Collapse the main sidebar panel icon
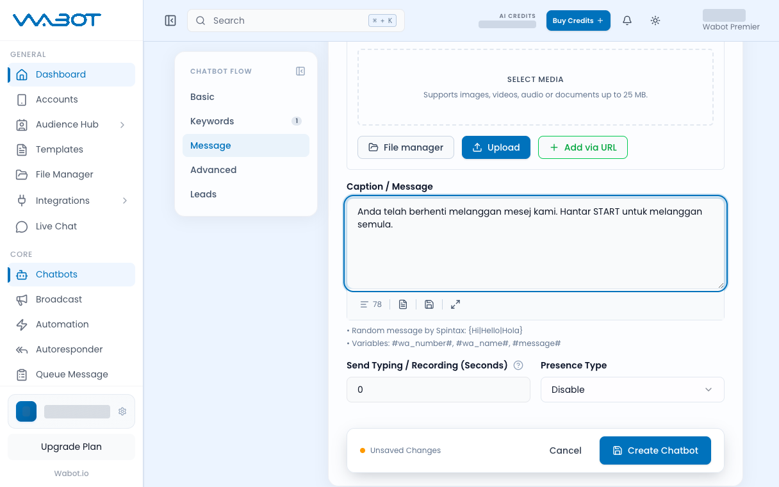The image size is (779, 487). tap(170, 21)
